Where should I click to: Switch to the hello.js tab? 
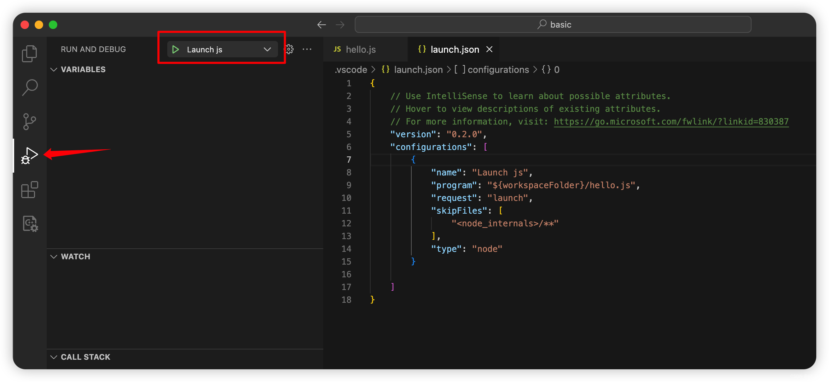coord(365,49)
